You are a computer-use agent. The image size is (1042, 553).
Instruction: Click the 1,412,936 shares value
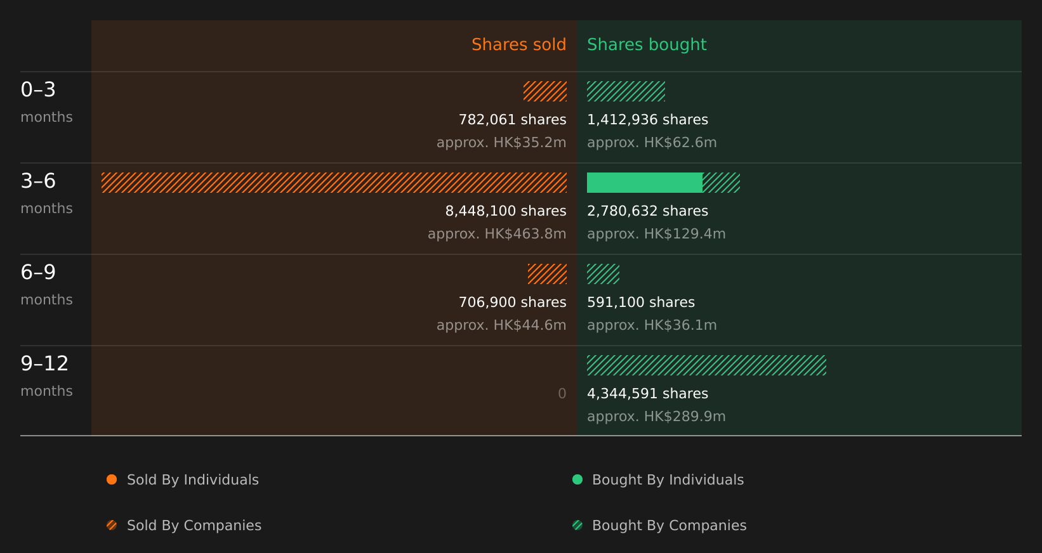coord(647,119)
